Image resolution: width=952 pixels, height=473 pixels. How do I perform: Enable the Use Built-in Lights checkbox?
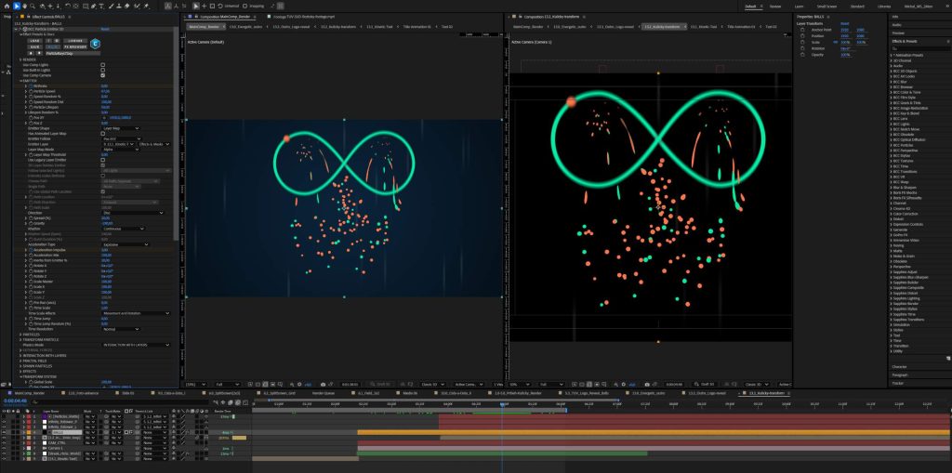click(102, 68)
